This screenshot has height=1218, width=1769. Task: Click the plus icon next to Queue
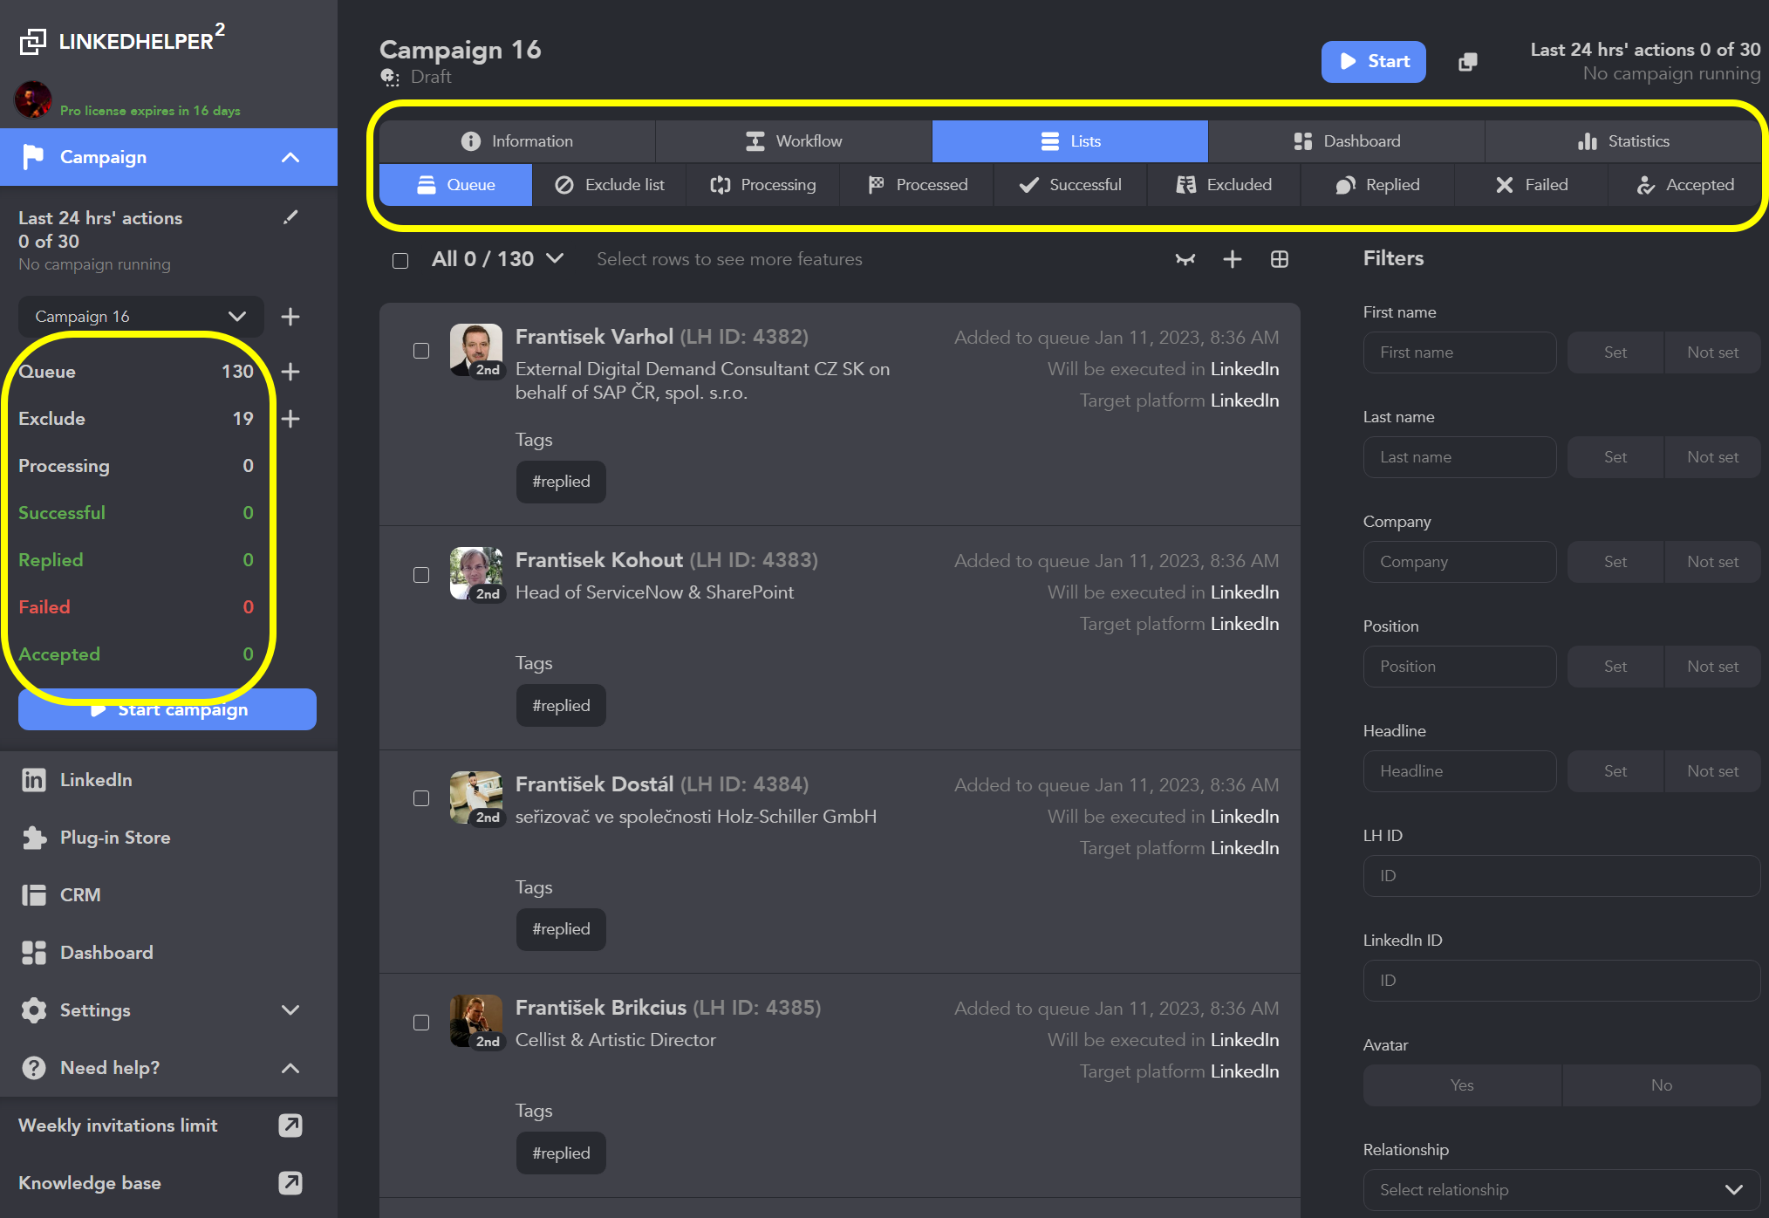coord(290,372)
